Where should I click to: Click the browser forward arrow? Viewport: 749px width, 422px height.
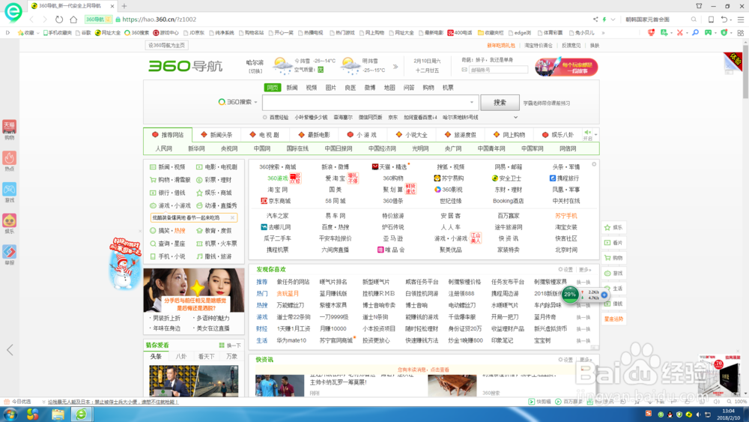coord(45,19)
